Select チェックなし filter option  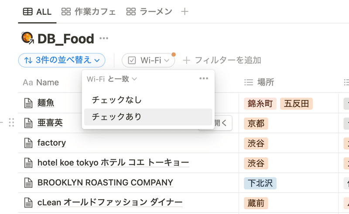point(148,100)
